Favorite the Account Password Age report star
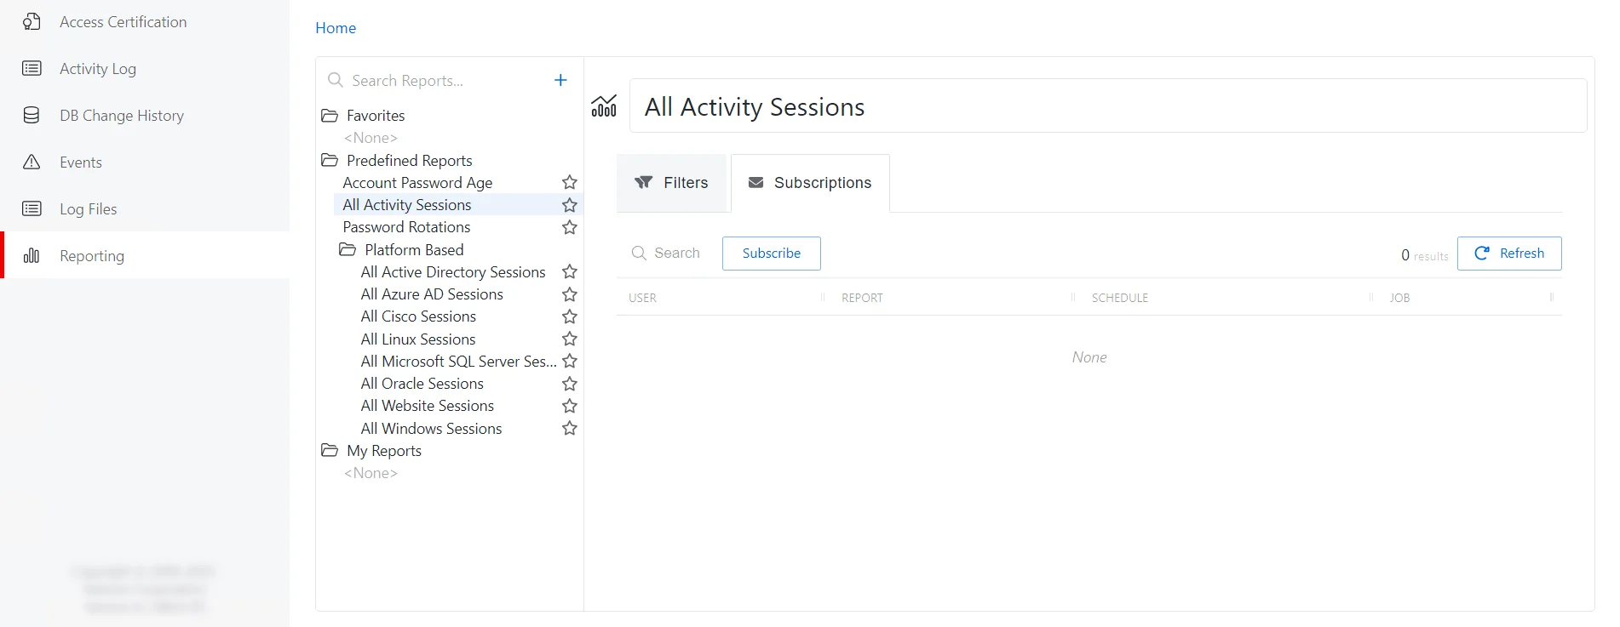The height and width of the screenshot is (627, 1620). [570, 182]
